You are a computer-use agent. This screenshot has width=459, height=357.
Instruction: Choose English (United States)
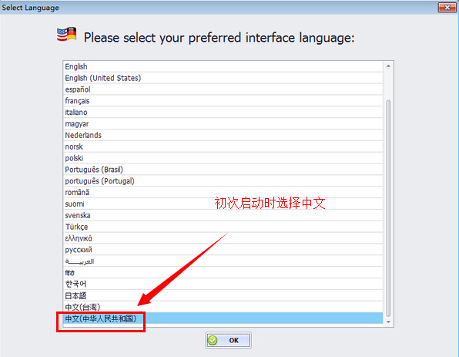[223, 78]
